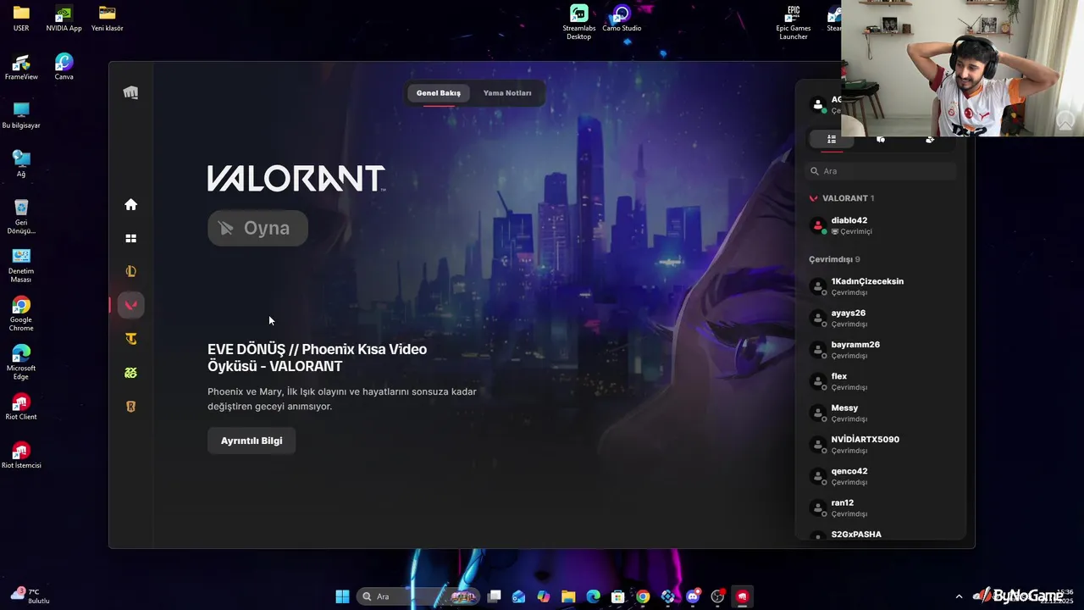The image size is (1084, 610).
Task: Open the Riot Client taskbar icon
Action: (x=743, y=596)
